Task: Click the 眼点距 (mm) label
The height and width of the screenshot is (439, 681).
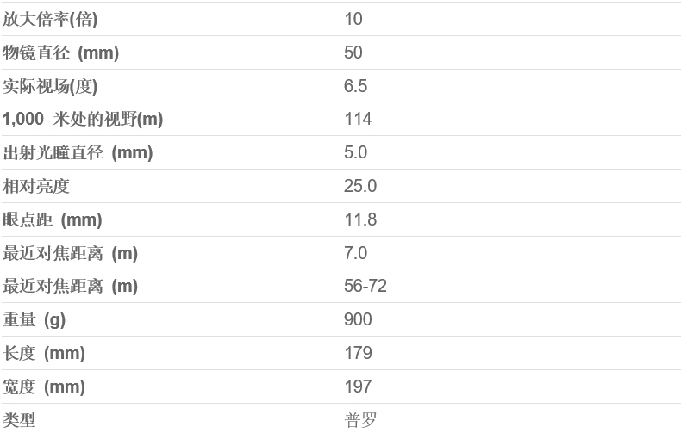Action: [x=53, y=219]
